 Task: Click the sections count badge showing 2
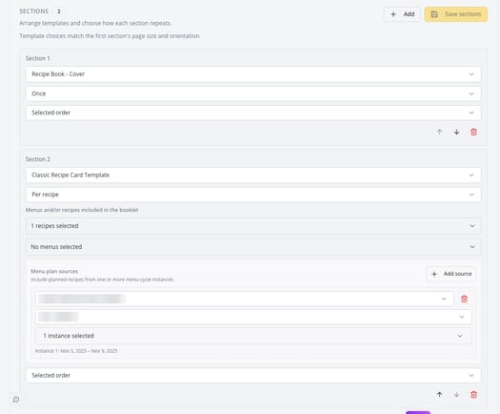[x=59, y=11]
